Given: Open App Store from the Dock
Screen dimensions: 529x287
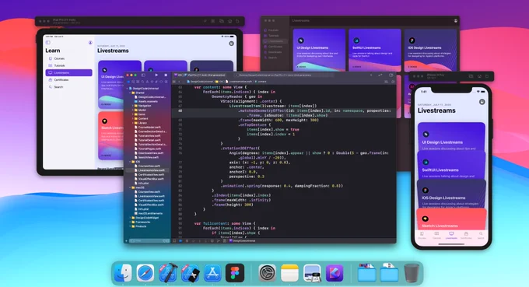Looking at the screenshot, I should pyautogui.click(x=212, y=272).
